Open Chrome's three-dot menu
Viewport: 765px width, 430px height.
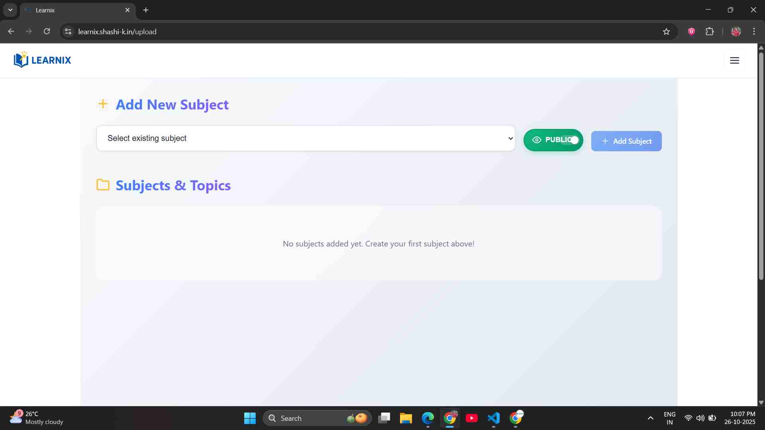pos(754,31)
